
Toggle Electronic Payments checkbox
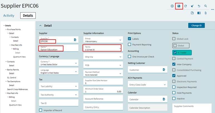174,81
